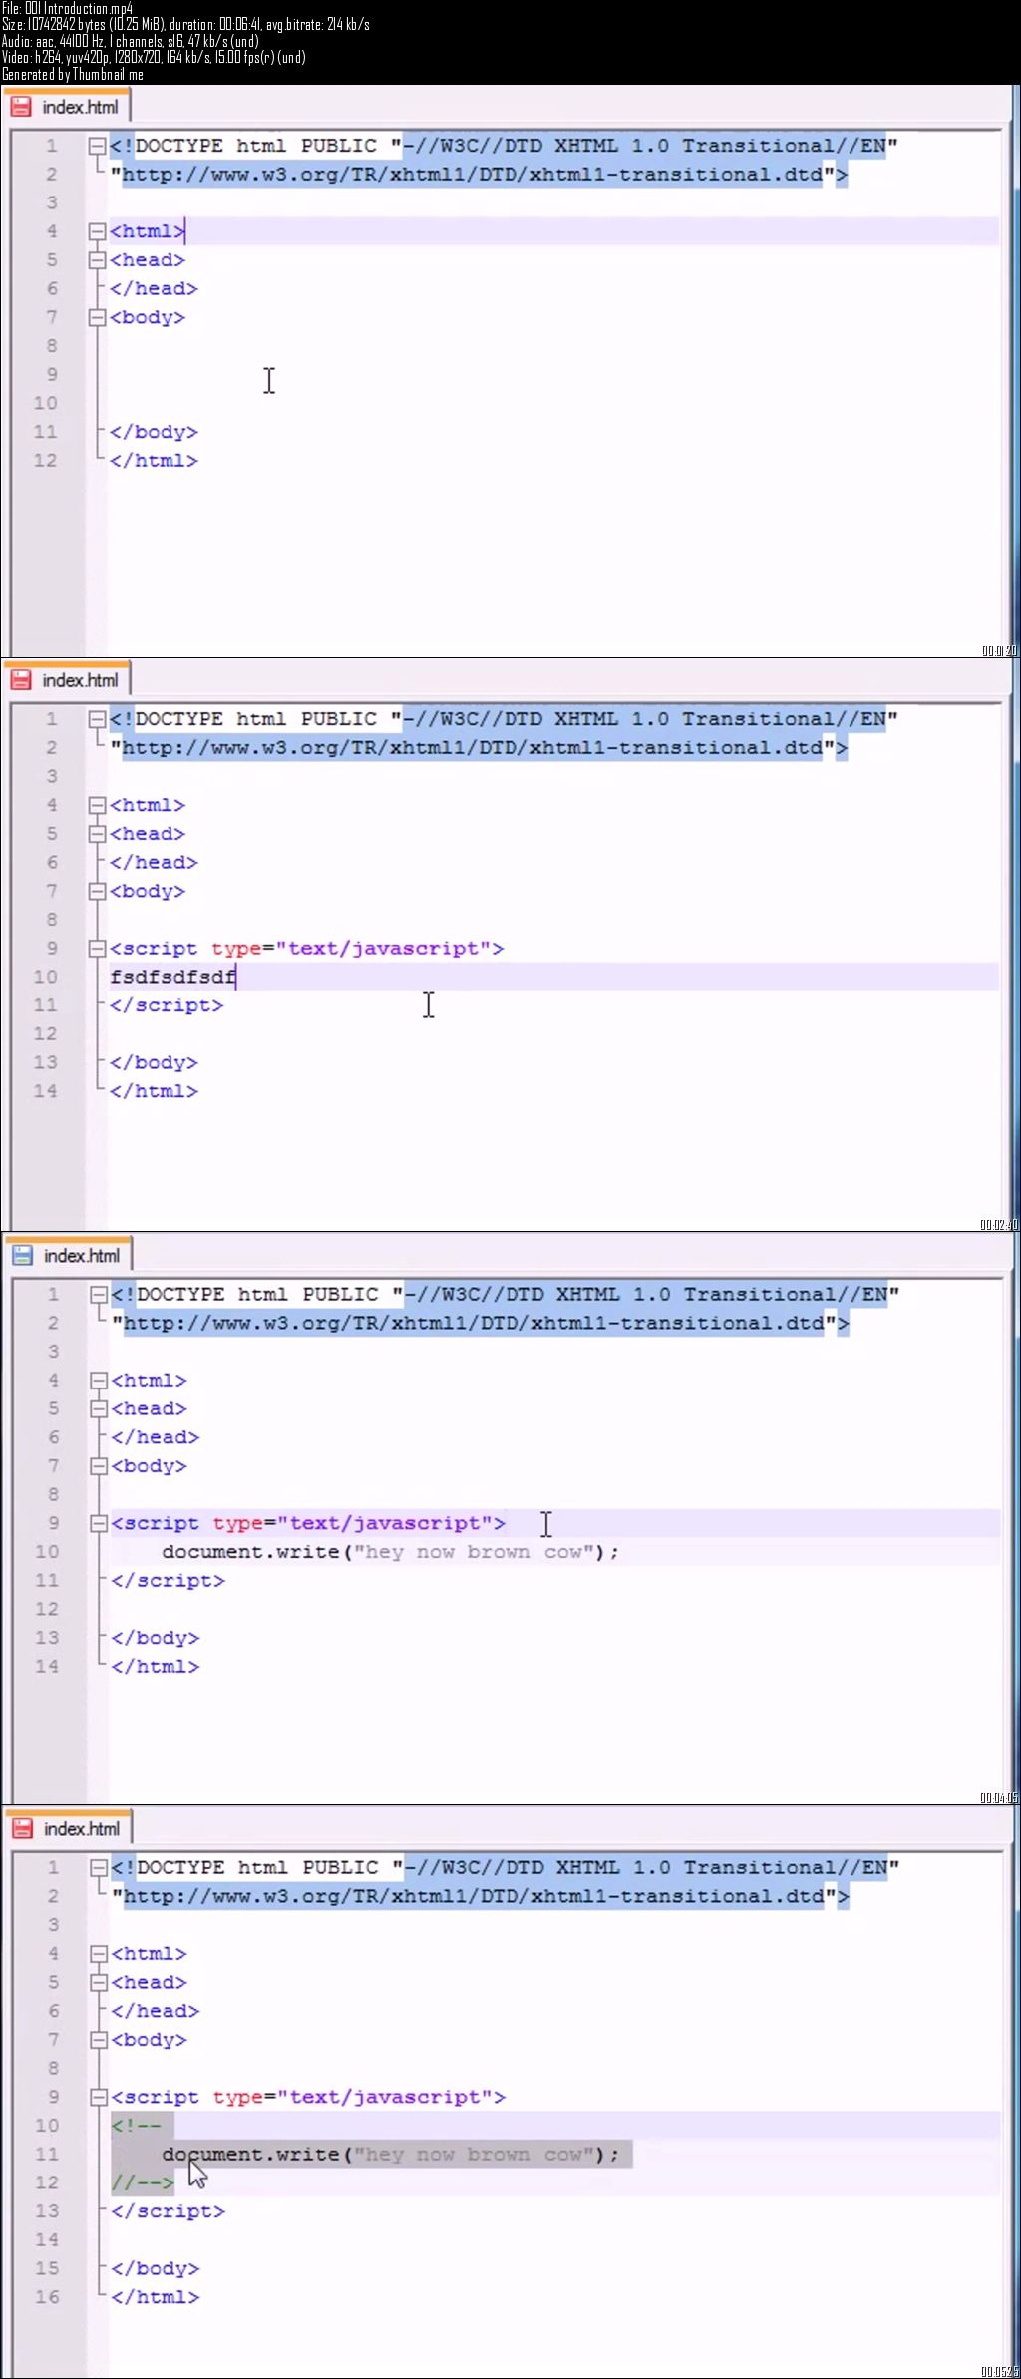Place cursor in the fsdfsdfsdf text
Screen dimensions: 1021x2379
coord(172,977)
